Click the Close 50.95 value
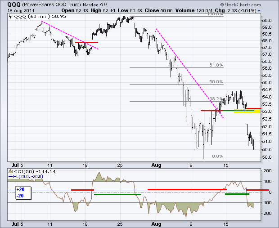Viewport: 279px width, 228px height. click(158, 11)
